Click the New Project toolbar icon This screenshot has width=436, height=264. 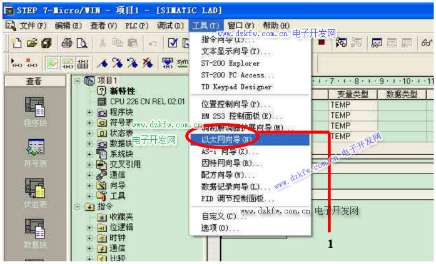tap(17, 42)
